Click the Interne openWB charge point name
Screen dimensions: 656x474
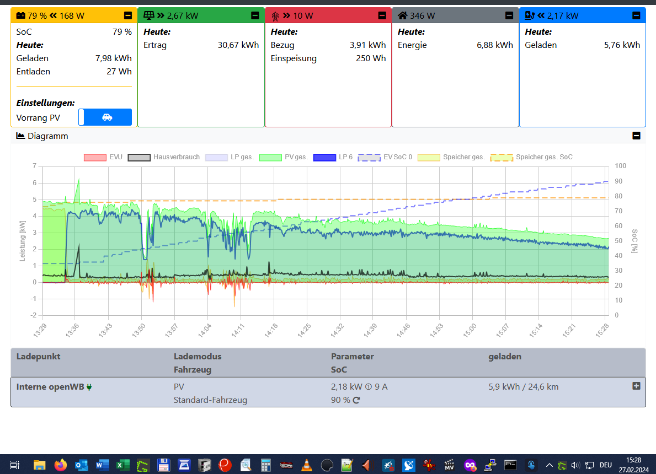tap(50, 387)
